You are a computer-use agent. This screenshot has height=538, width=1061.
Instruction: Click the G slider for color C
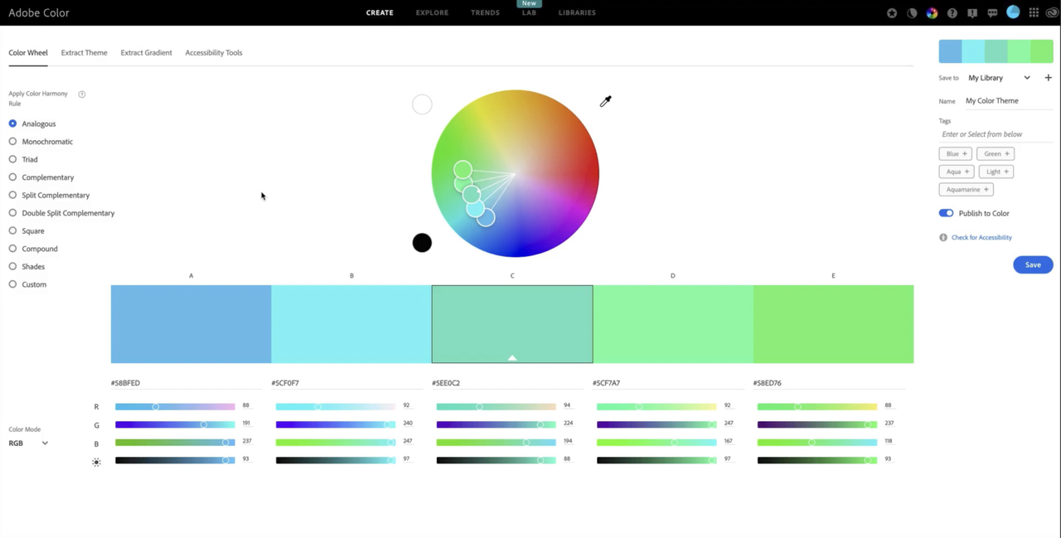pyautogui.click(x=497, y=424)
